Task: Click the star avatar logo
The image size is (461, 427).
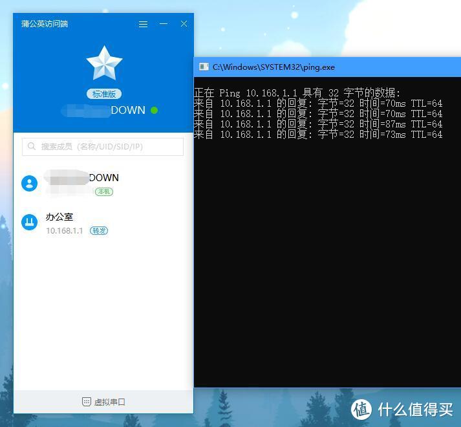Action: pos(104,63)
